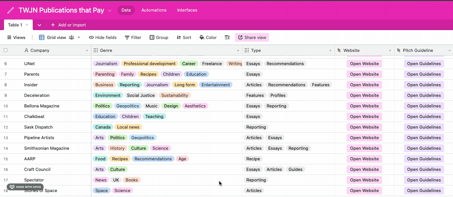
Task: Click the Long form tag in Insider row
Action: point(185,85)
